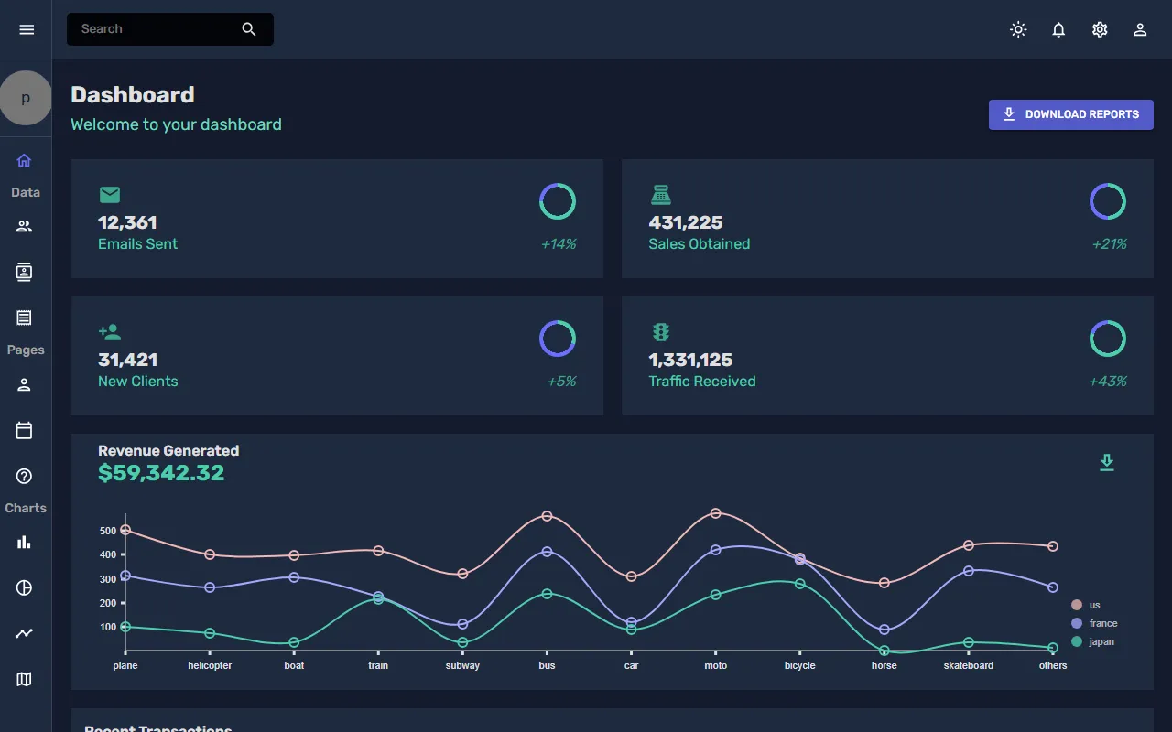The width and height of the screenshot is (1172, 732).
Task: Click the Emails Sent label
Action: pyautogui.click(x=137, y=244)
